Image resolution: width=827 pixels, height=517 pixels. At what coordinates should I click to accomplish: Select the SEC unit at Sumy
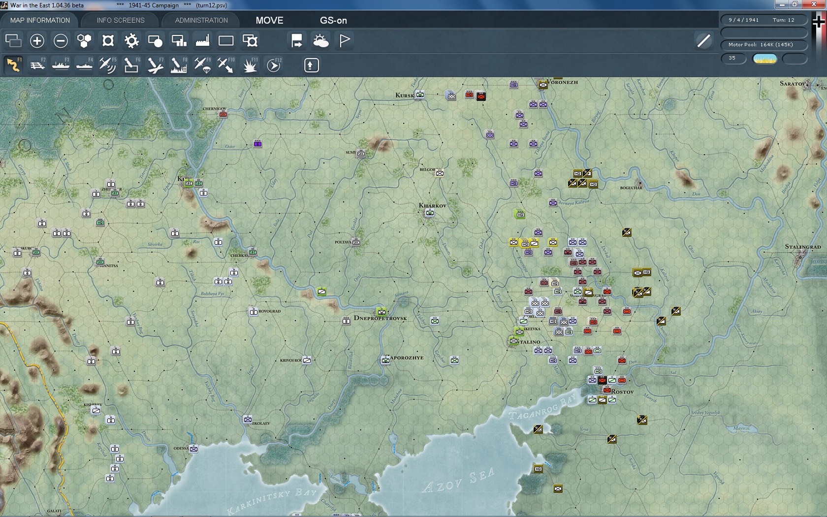click(x=361, y=154)
